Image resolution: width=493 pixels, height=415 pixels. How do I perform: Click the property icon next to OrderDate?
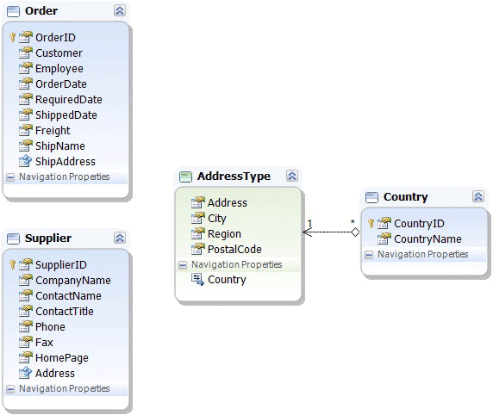[x=26, y=84]
